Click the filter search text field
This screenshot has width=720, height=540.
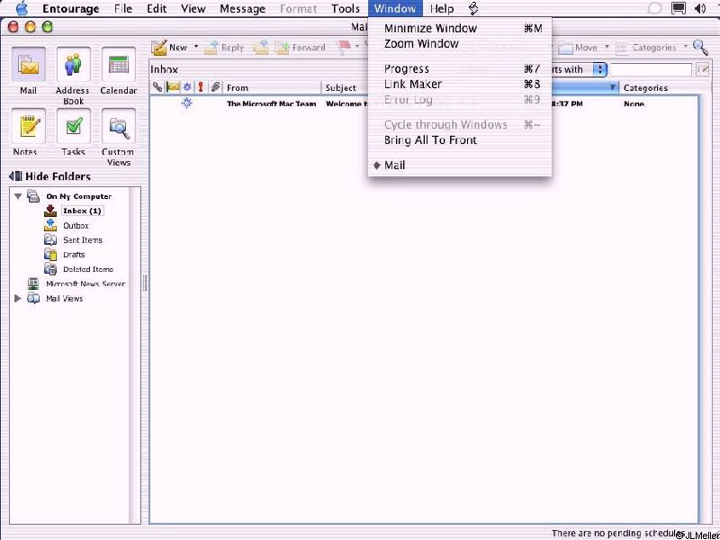point(651,70)
